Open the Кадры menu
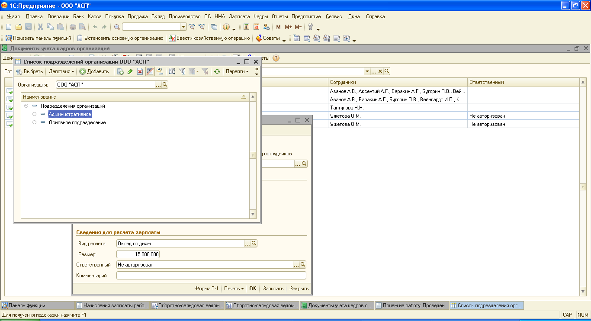 tap(261, 16)
